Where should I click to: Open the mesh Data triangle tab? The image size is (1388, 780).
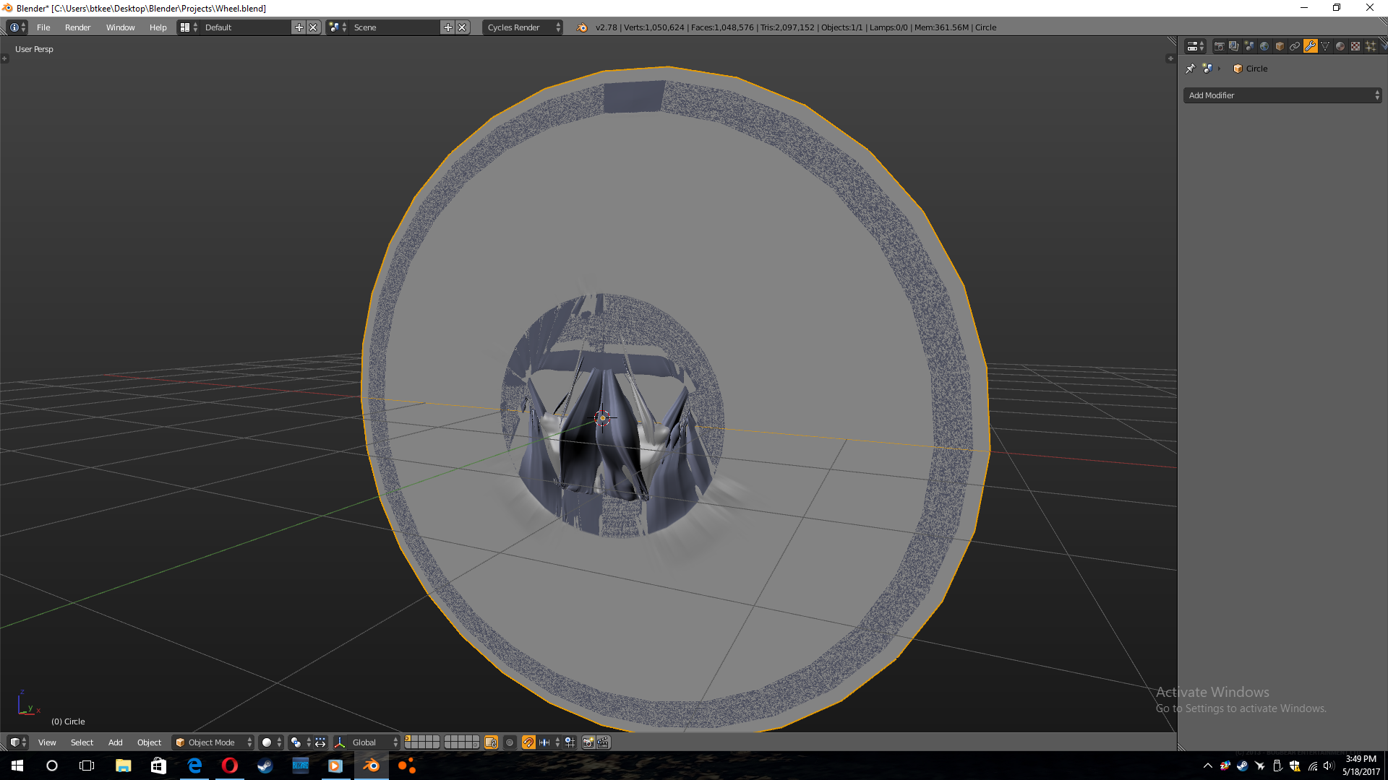click(x=1325, y=46)
